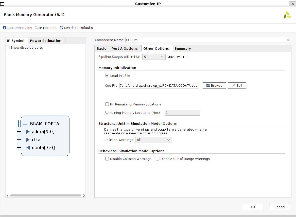Click Switch to Defaults
This screenshot has height=217, width=296.
point(78,28)
